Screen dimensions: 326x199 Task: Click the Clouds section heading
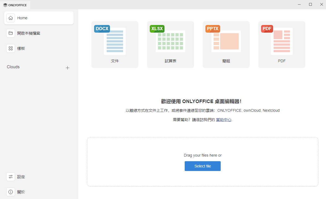click(x=13, y=67)
